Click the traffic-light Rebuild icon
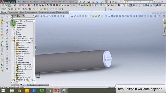 coord(110,2)
